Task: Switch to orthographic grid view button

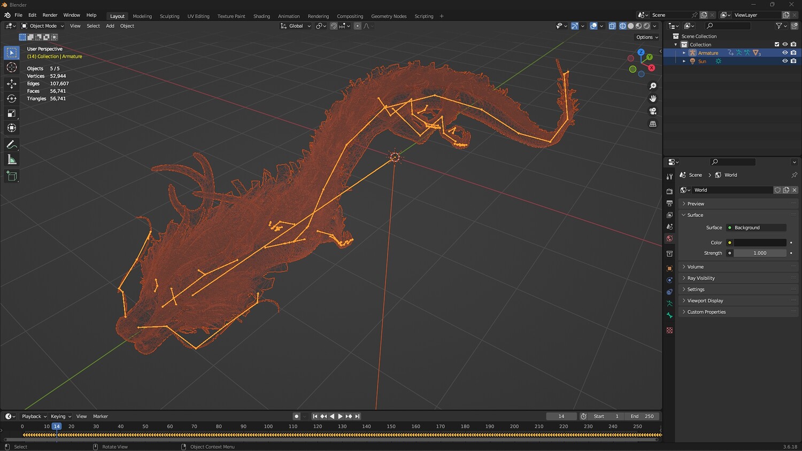Action: pos(653,124)
